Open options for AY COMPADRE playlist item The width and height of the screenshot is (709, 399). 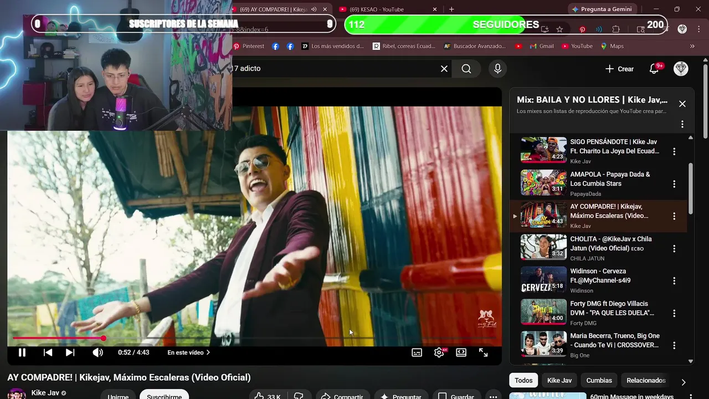click(674, 216)
